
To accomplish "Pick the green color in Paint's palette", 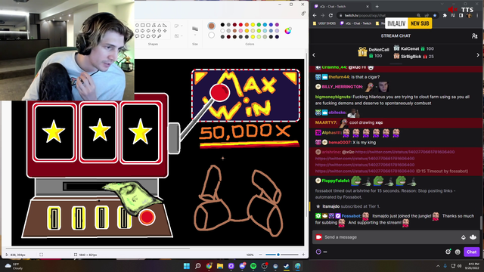I will pyautogui.click(x=259, y=25).
